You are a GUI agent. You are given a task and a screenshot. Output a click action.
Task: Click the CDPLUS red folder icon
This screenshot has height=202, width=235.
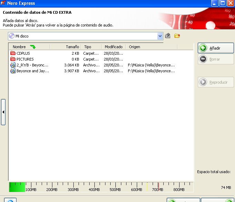[13, 53]
